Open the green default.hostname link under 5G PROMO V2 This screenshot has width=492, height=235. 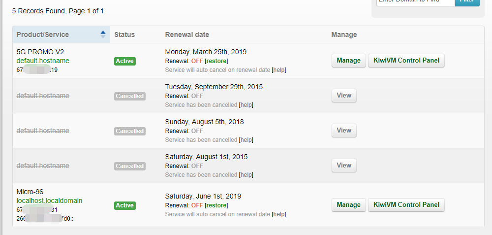pyautogui.click(x=43, y=61)
